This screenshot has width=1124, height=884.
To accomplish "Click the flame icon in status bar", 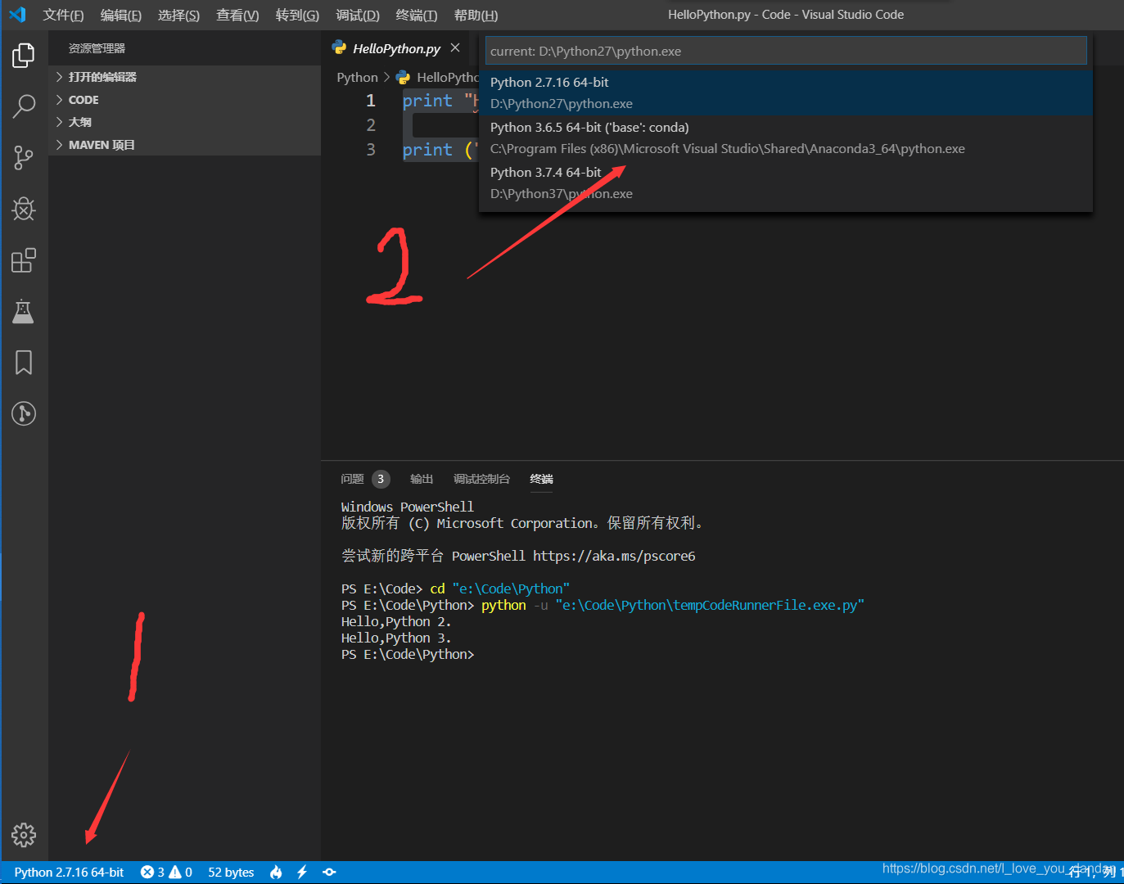I will tap(277, 873).
